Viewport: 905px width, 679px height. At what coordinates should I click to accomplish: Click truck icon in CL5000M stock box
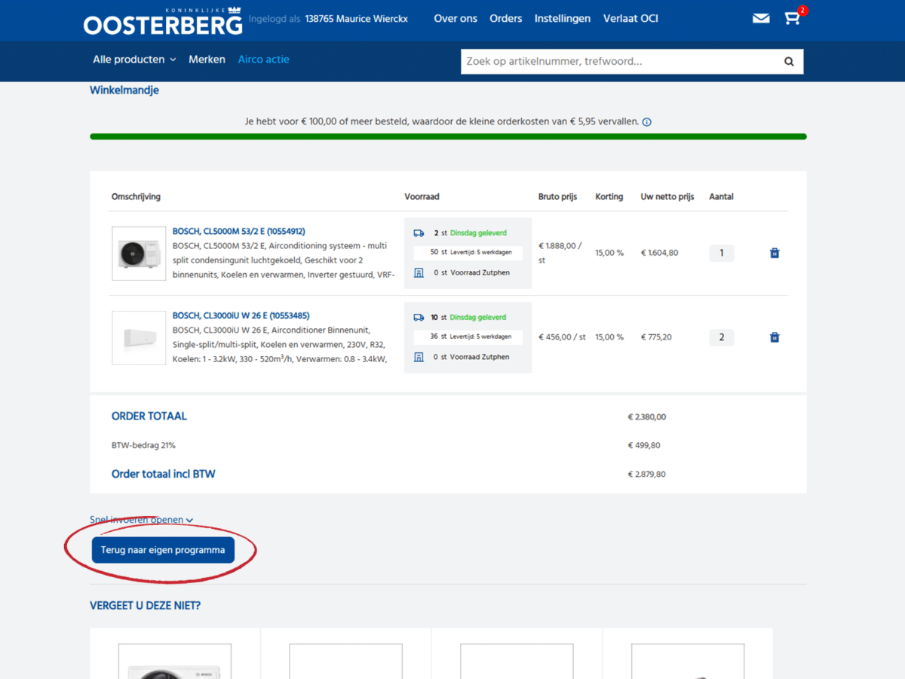click(x=419, y=233)
